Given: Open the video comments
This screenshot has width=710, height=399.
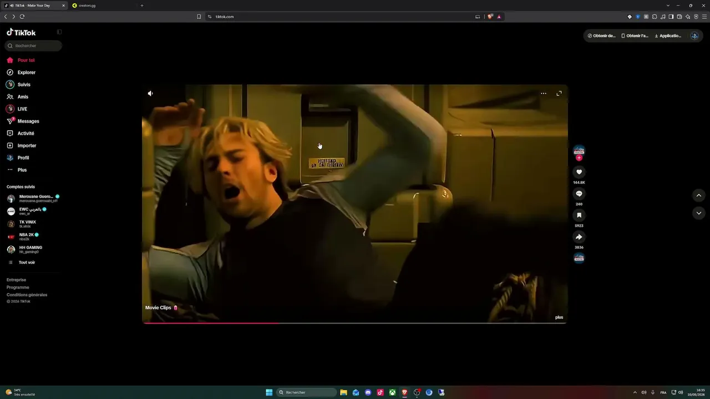Looking at the screenshot, I should click(x=579, y=194).
